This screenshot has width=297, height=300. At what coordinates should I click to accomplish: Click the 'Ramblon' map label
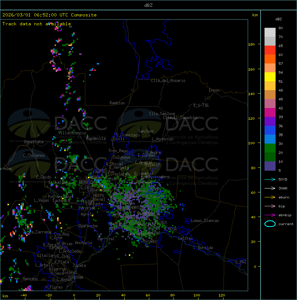click(x=117, y=103)
